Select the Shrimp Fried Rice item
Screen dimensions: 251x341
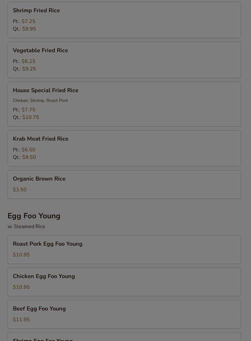124,20
